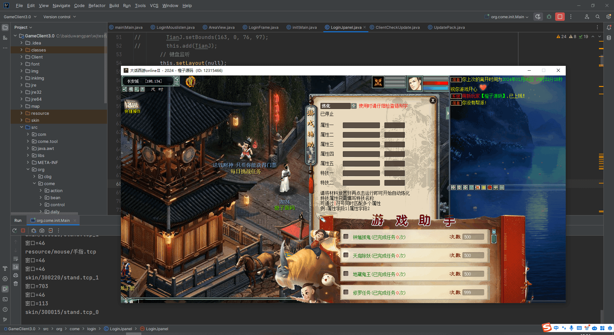Open the Refactor menu
The image size is (614, 335).
coord(97,5)
